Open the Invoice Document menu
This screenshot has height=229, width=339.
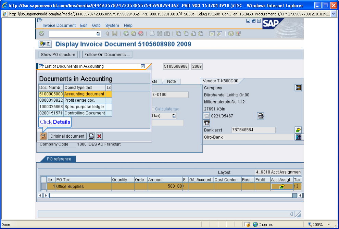click(59, 25)
